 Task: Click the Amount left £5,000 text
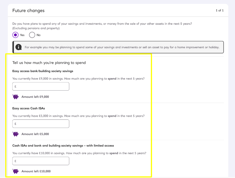point(35,134)
